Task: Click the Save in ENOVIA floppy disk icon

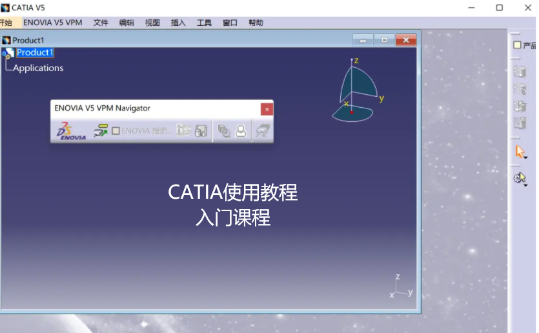Action: coord(201,130)
